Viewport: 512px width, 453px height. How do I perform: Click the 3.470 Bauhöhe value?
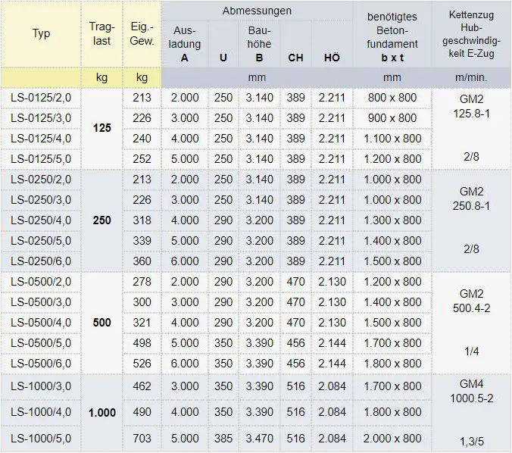tap(260, 438)
